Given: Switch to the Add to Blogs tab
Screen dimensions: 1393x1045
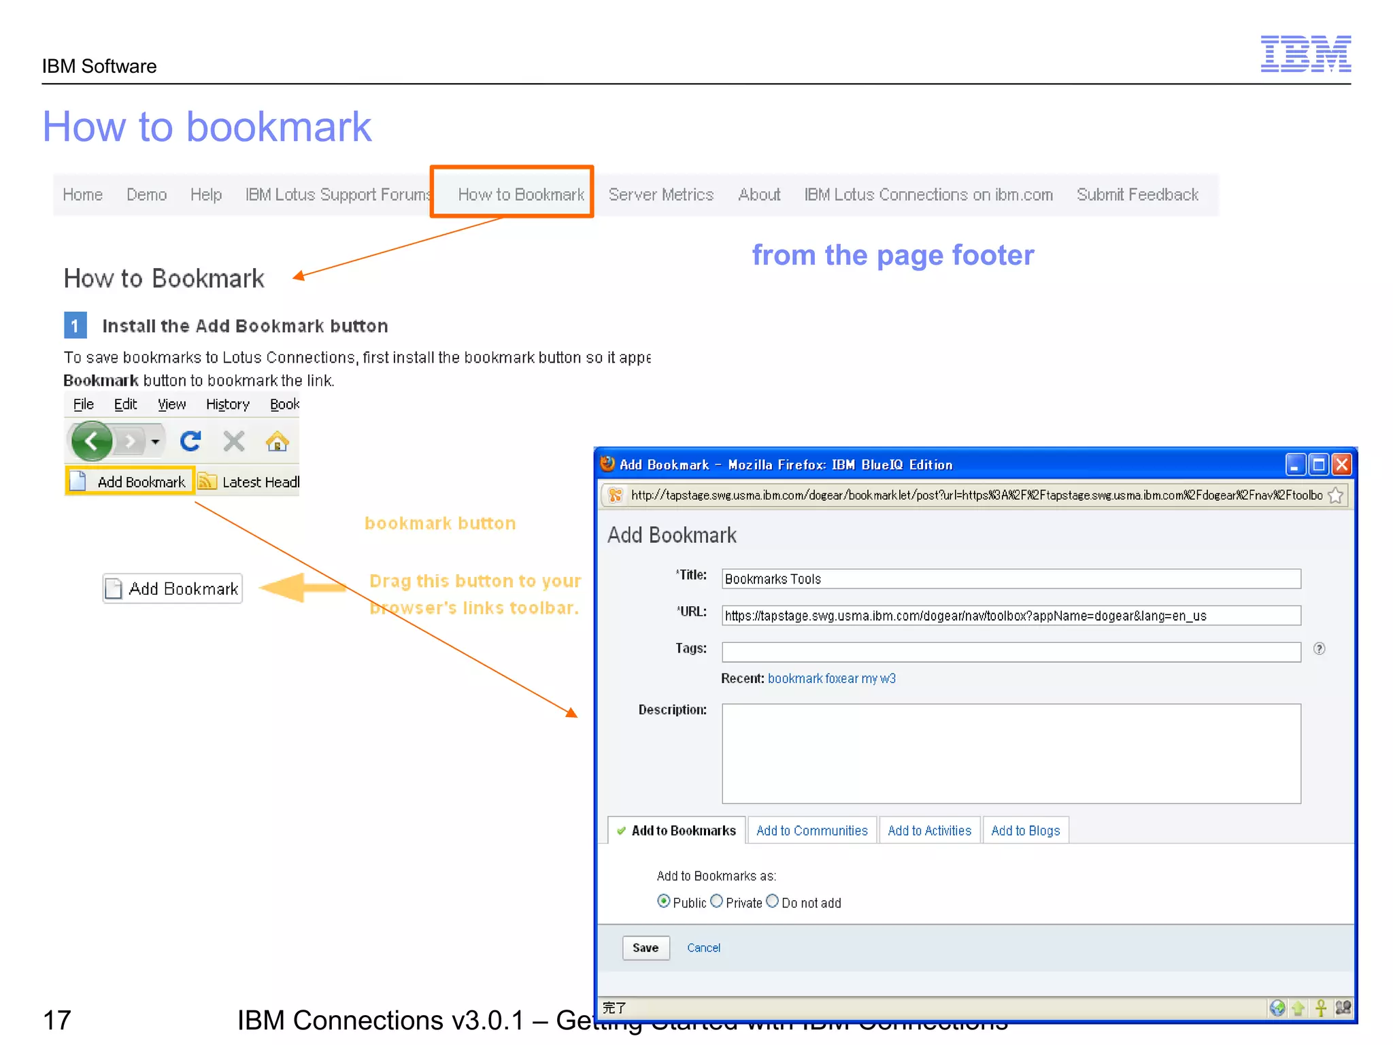Looking at the screenshot, I should 1025,831.
